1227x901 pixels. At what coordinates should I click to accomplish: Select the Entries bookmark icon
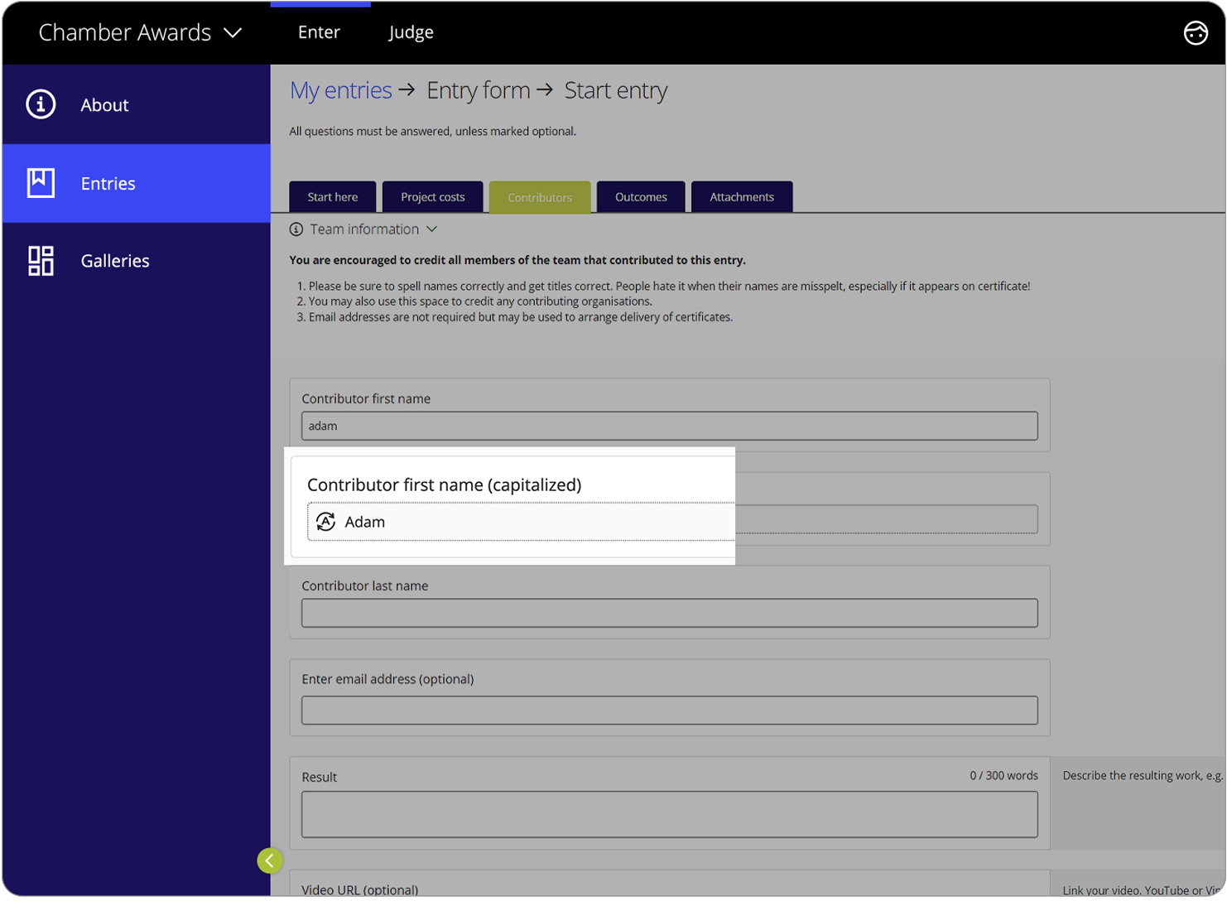tap(40, 183)
